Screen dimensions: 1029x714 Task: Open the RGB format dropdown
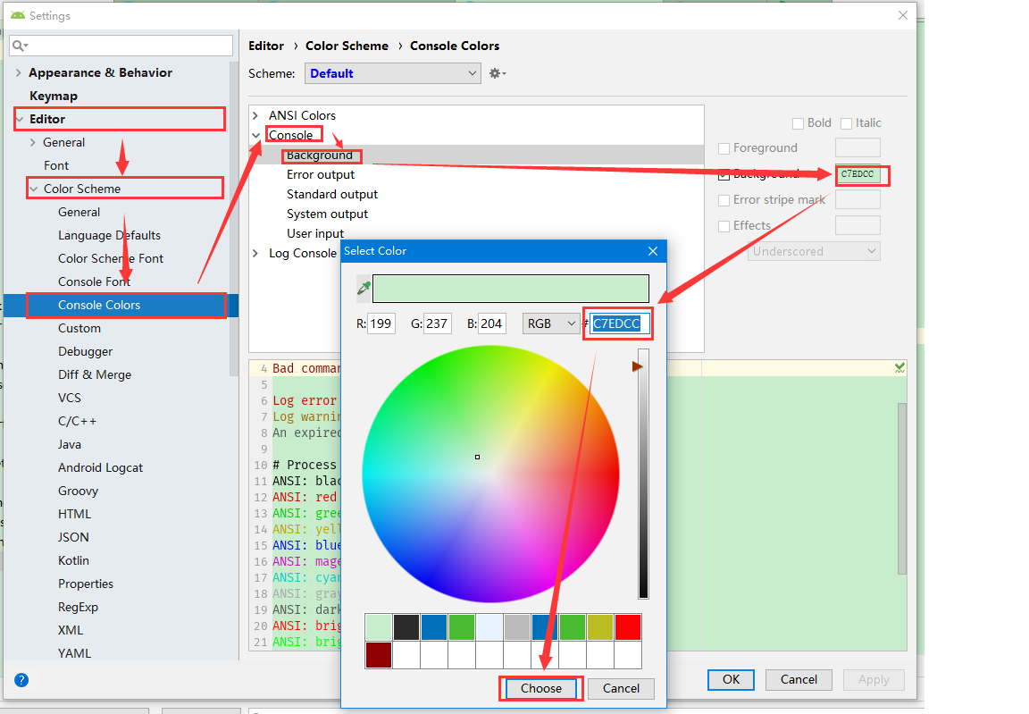click(550, 323)
